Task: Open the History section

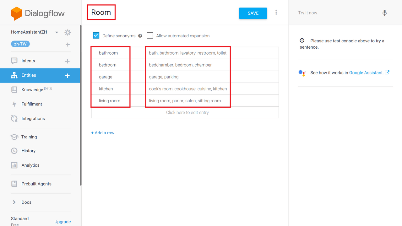Action: pos(29,151)
